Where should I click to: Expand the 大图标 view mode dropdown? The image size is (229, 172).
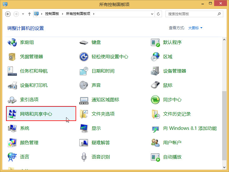[196, 28]
